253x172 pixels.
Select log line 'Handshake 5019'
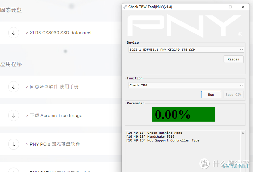click(x=150, y=137)
